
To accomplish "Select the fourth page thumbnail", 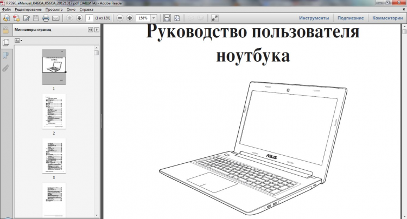I will (x=54, y=200).
